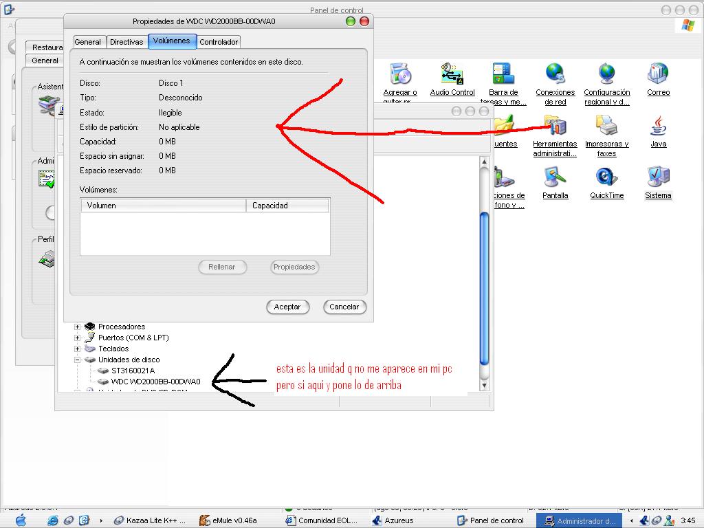Select Unidades de disco category
The image size is (704, 528).
tap(129, 360)
